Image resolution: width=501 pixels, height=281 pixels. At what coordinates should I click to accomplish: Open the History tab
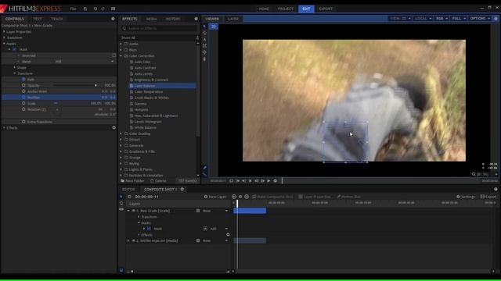click(x=173, y=19)
